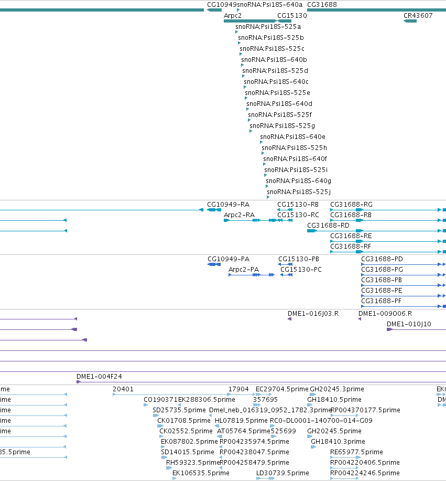This screenshot has height=481, width=446.
Task: Click the DME1-004F24 clone label
Action: [x=99, y=377]
